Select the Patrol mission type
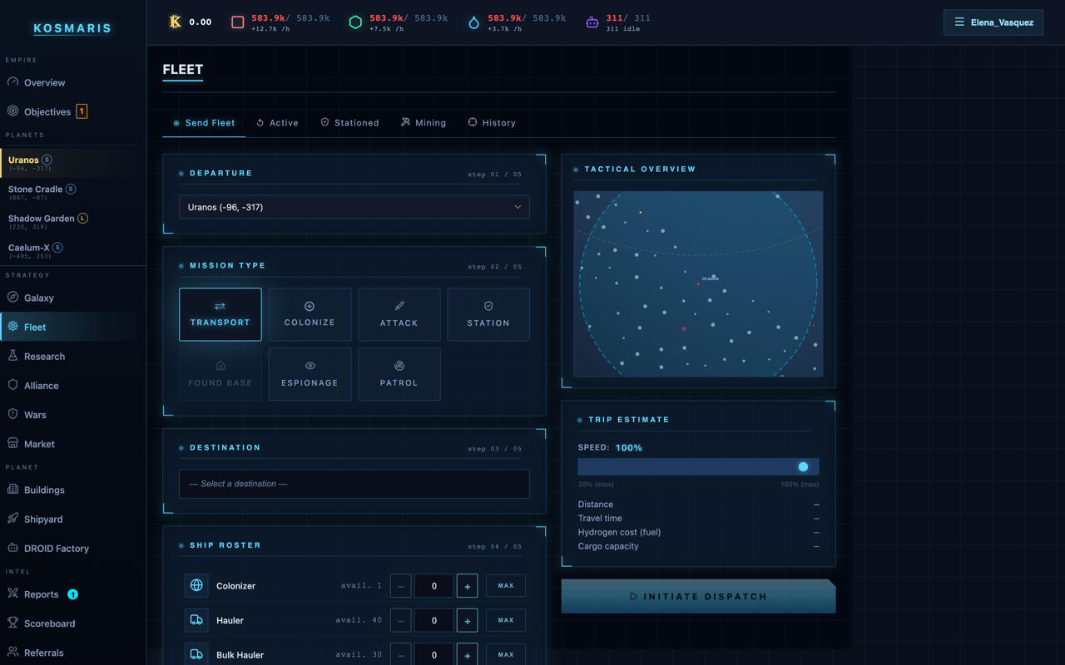This screenshot has width=1065, height=665. [399, 374]
